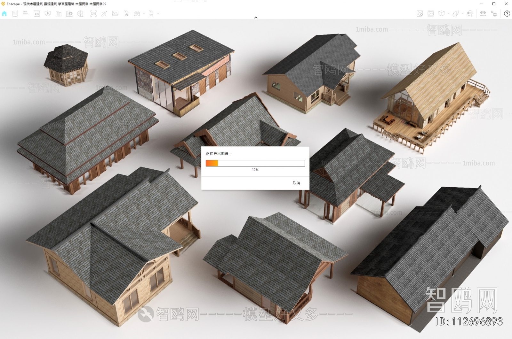
Task: Open the BIM info panel
Action: (x=26, y=13)
